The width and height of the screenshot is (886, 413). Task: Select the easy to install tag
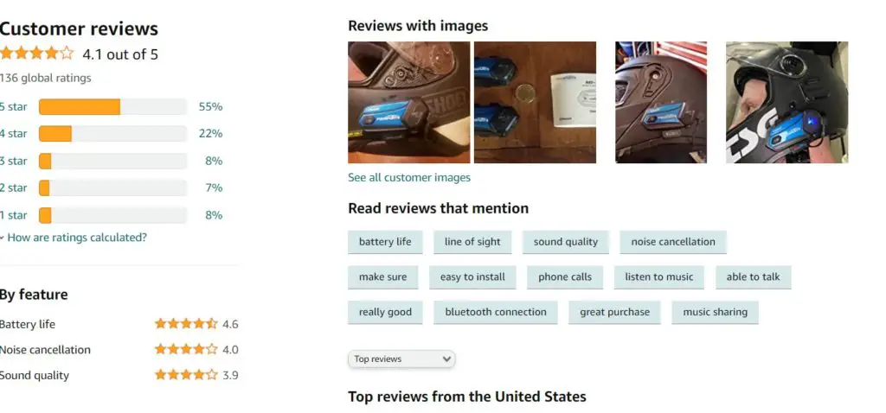click(472, 277)
